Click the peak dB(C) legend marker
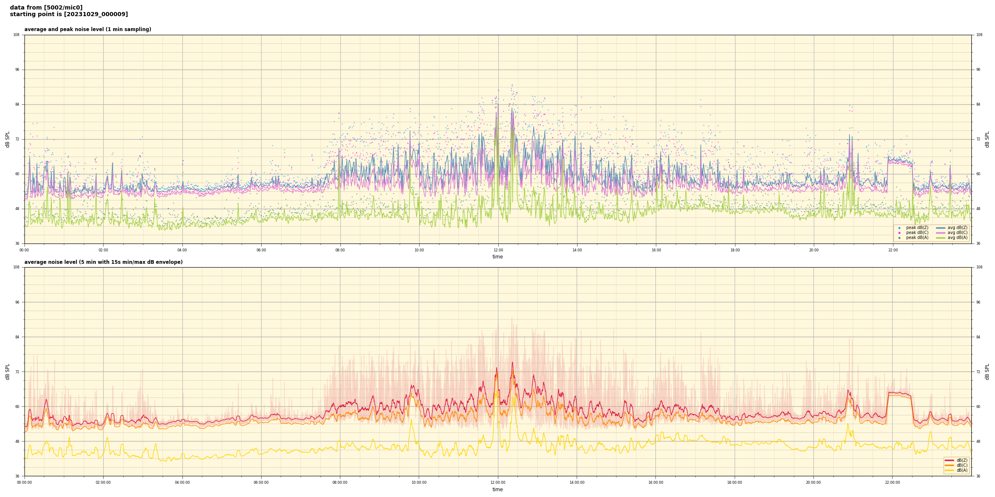 tap(899, 233)
